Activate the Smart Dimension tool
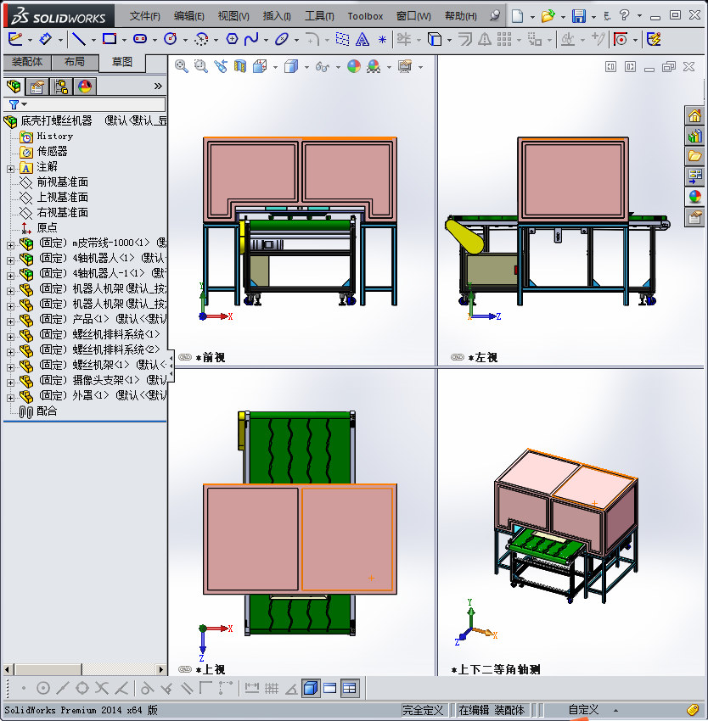Screen dimensions: 708x721 point(46,39)
